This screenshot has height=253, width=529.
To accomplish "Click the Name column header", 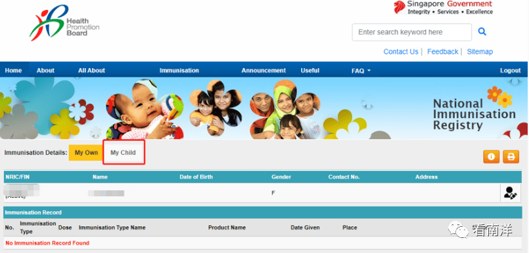I will click(x=100, y=177).
